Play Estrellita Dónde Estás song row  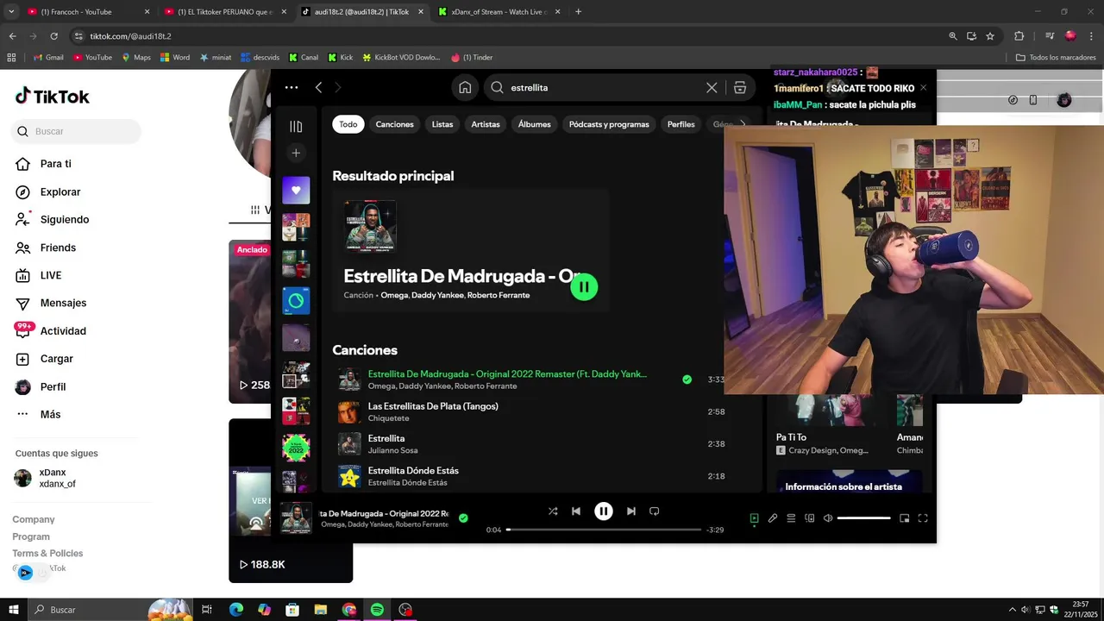point(531,476)
